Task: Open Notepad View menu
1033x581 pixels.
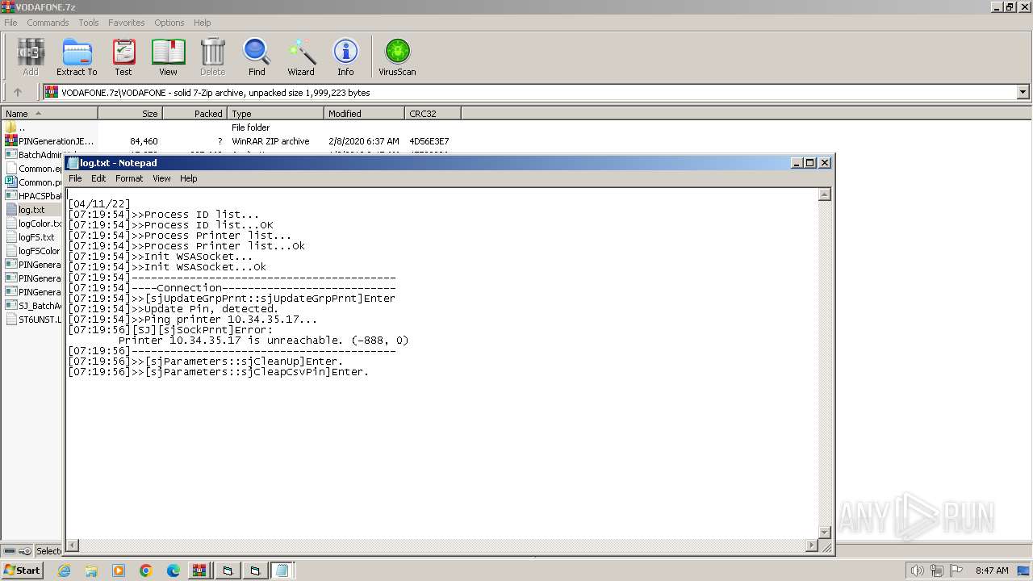Action: [x=161, y=178]
